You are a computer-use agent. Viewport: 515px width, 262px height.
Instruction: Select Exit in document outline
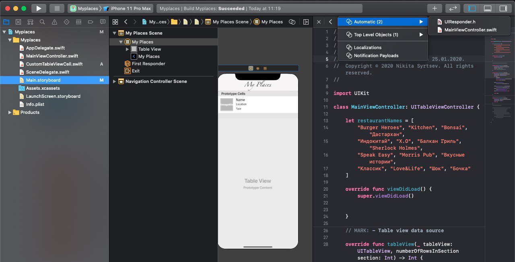136,71
